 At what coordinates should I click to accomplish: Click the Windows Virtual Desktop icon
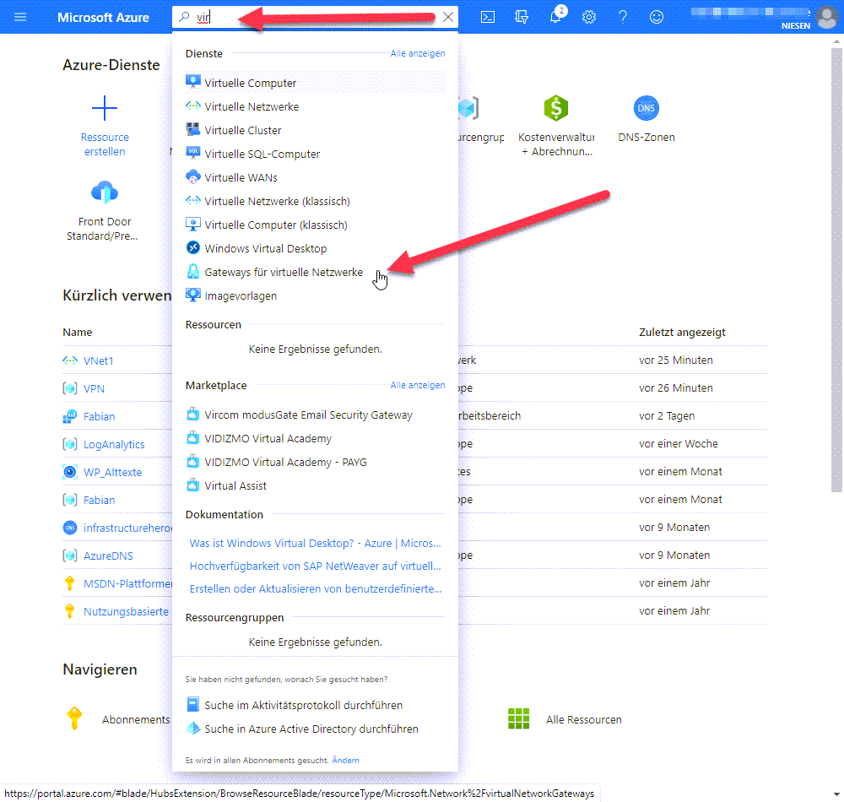(192, 247)
